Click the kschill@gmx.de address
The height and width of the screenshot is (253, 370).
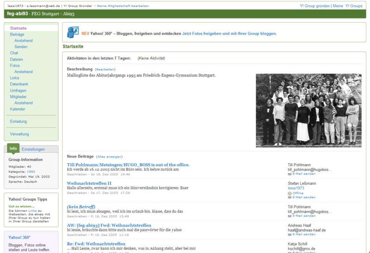click(302, 249)
